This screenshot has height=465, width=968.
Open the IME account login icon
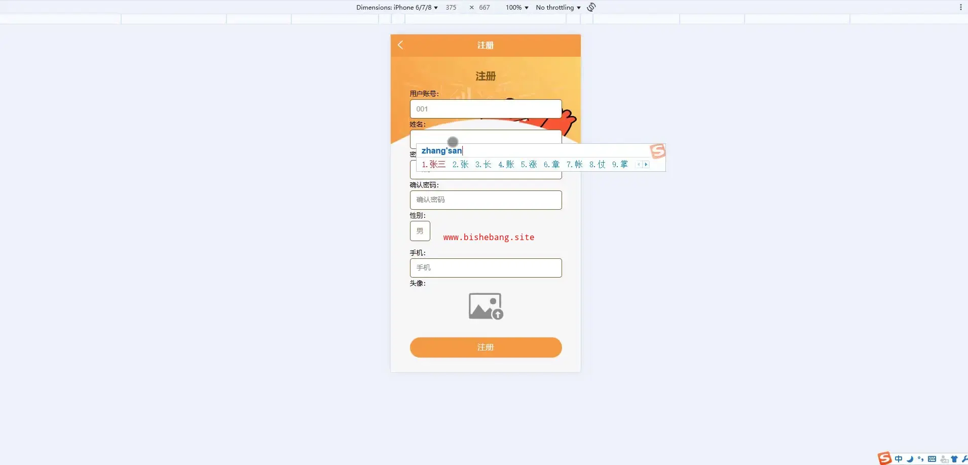944,459
